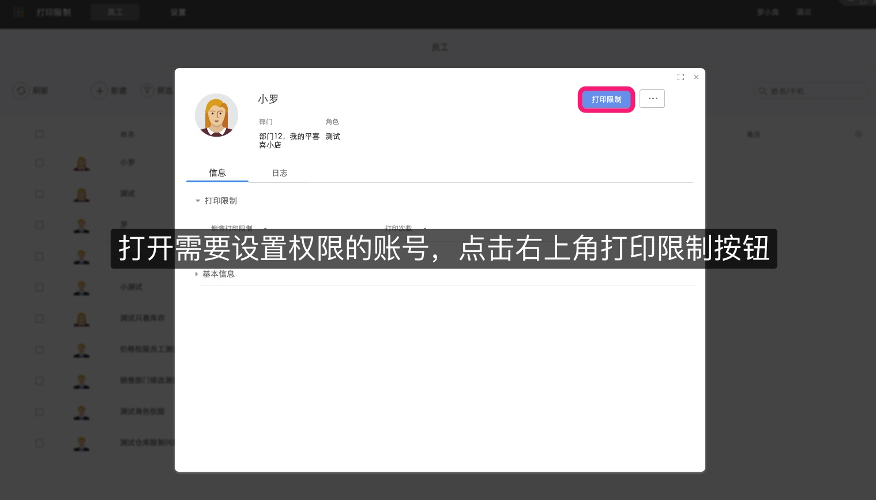Click the 姓名 column header
The image size is (876, 500).
pos(127,134)
